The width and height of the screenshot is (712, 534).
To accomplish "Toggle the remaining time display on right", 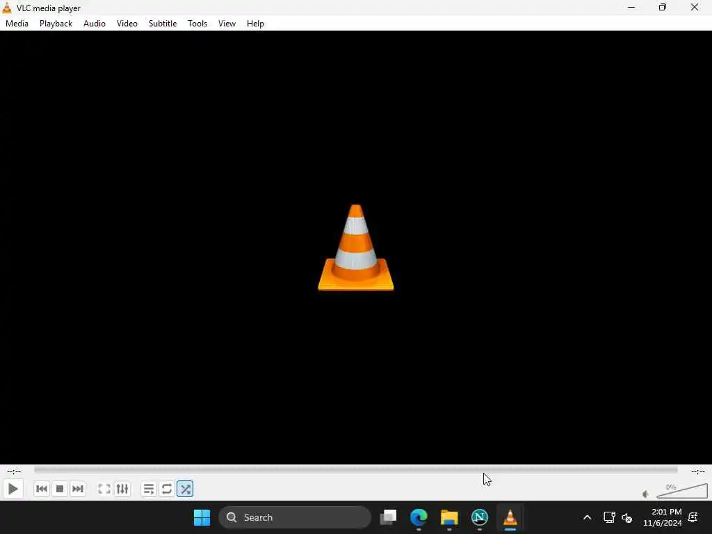I will (x=698, y=471).
